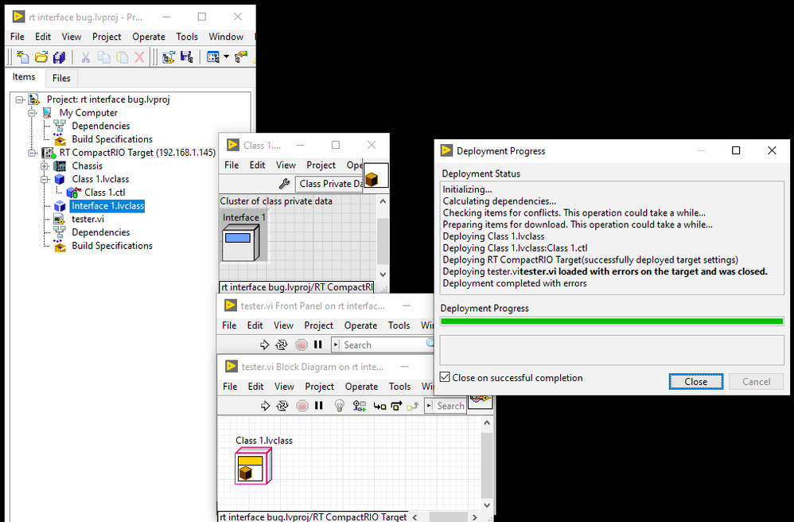Switch to the Files tab
The image size is (794, 522).
tap(61, 78)
